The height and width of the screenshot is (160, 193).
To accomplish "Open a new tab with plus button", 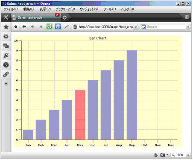I will pos(64,17).
